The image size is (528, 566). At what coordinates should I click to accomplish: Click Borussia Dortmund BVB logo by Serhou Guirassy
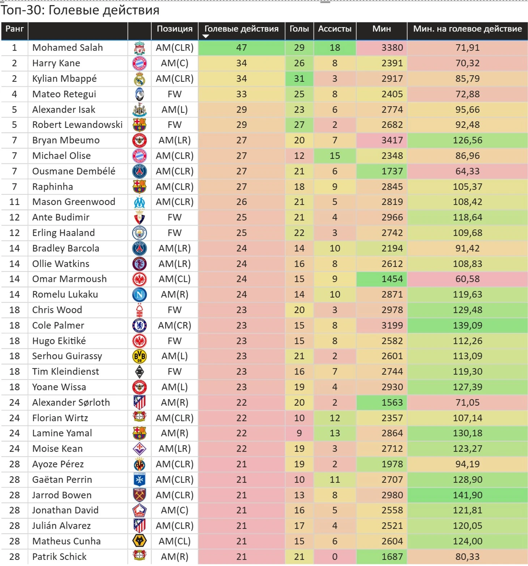139,356
